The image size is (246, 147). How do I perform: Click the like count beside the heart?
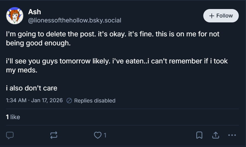click(x=105, y=135)
